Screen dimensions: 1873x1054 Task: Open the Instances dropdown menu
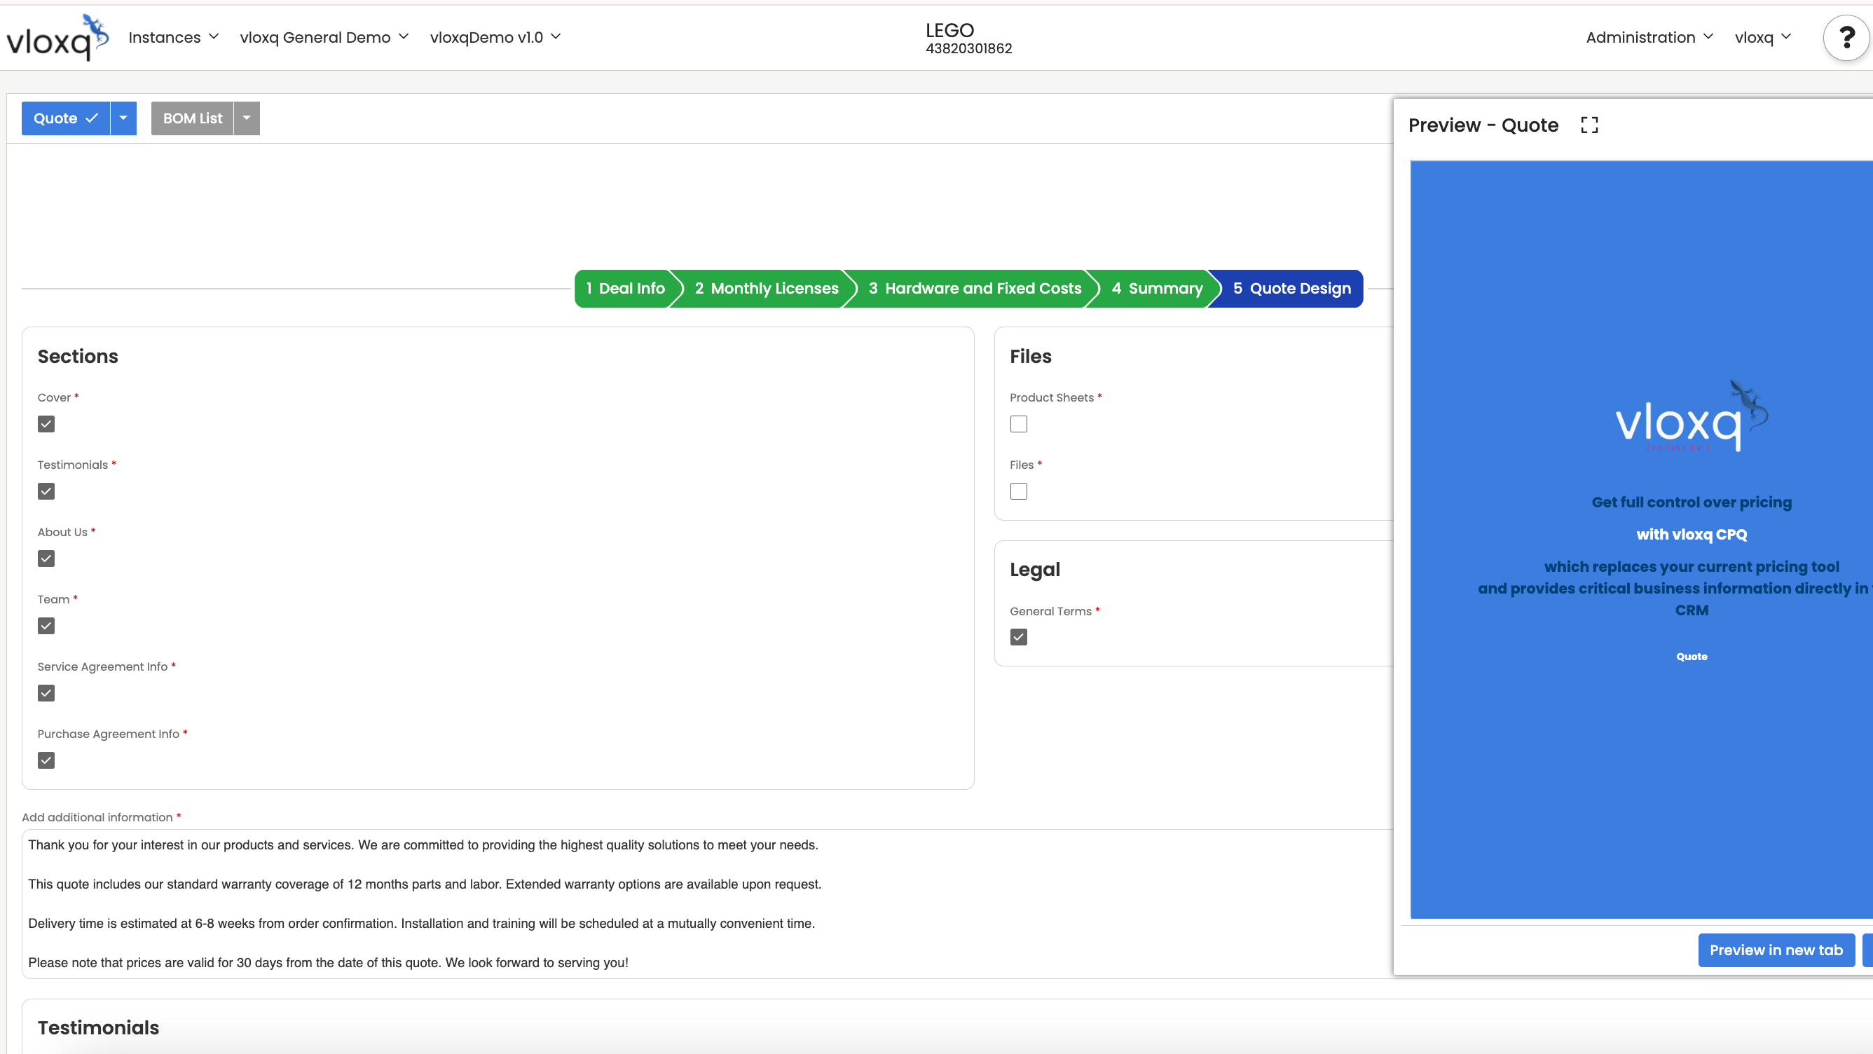click(x=173, y=37)
